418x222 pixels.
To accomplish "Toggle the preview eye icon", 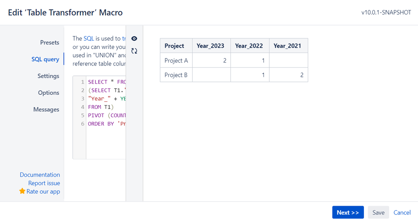I will 134,38.
